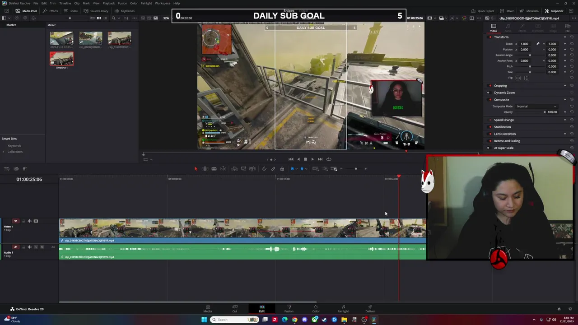Flip the clip horizontally in Inspector
Viewport: 578px width, 325px height.
tap(518, 78)
